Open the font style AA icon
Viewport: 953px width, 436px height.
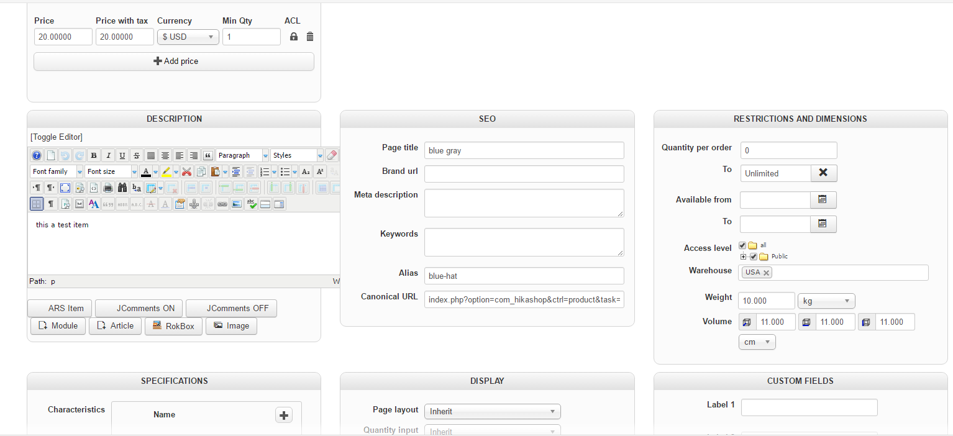pyautogui.click(x=93, y=204)
